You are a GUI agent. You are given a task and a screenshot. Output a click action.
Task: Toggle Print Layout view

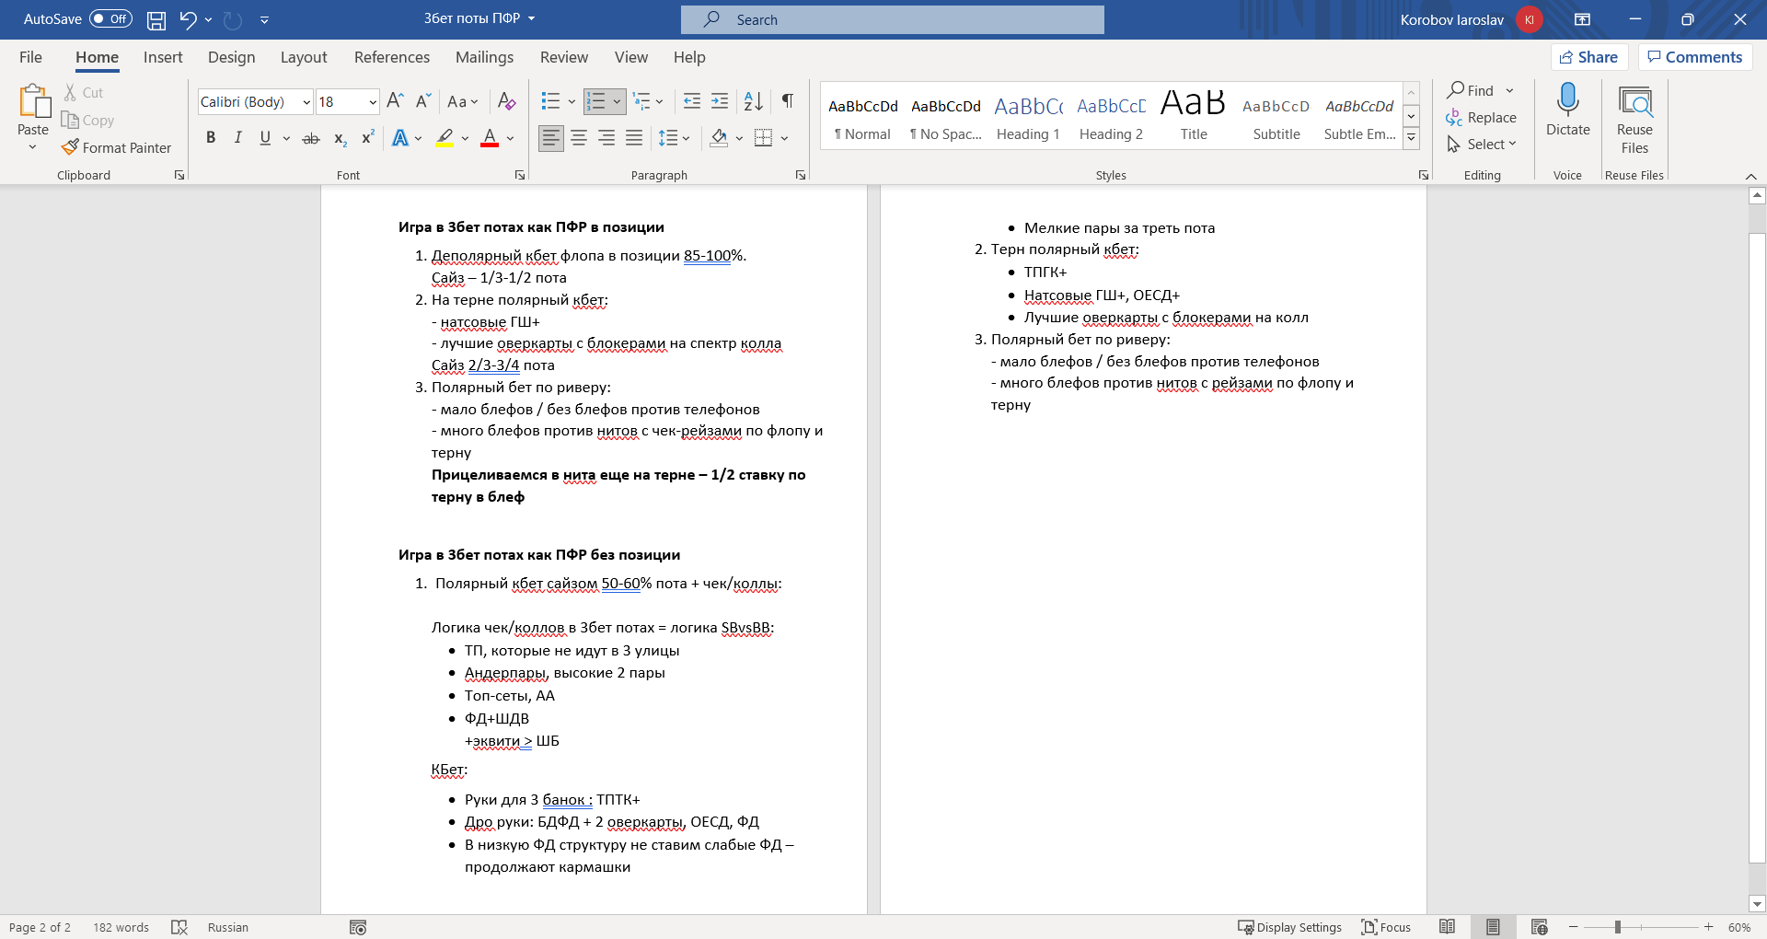click(1493, 927)
